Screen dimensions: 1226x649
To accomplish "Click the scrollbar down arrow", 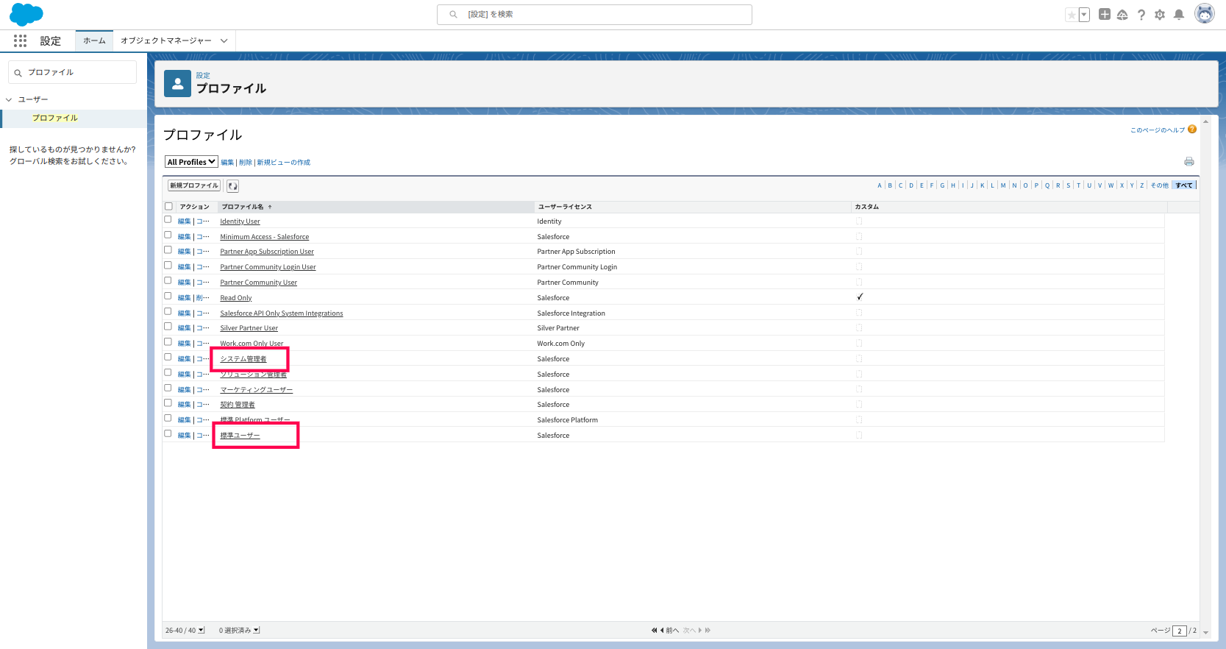I will pyautogui.click(x=1205, y=632).
